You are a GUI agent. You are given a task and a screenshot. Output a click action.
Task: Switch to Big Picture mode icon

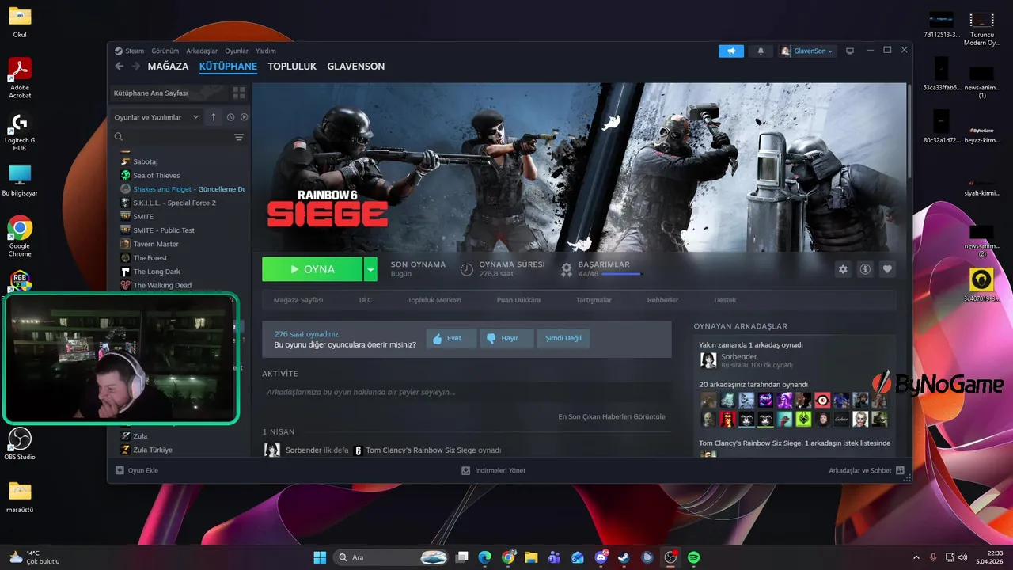[x=850, y=51]
